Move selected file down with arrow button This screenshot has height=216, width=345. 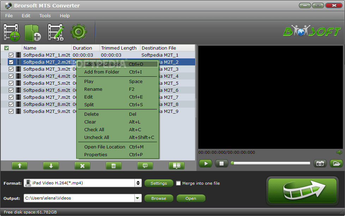coord(51,166)
